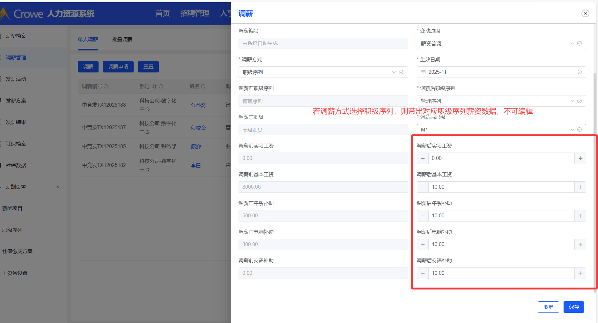Go to 社保数据 in the sidebar
Image resolution: width=598 pixels, height=323 pixels.
coord(16,165)
